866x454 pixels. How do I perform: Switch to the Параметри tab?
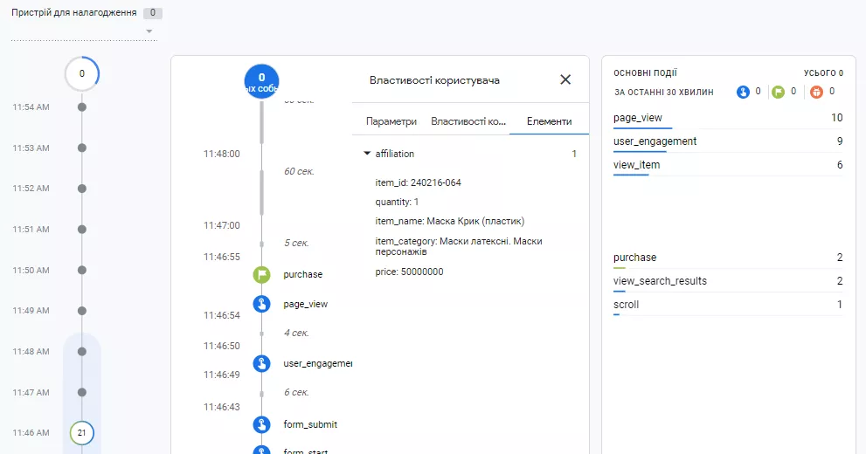(x=391, y=121)
